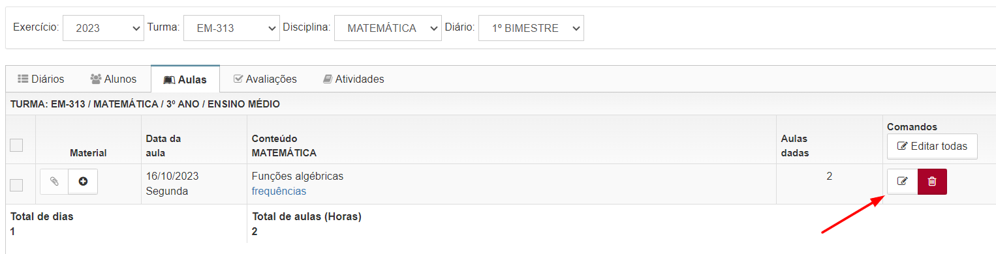The height and width of the screenshot is (254, 996).
Task: Click the Atividades book icon
Action: [x=328, y=79]
